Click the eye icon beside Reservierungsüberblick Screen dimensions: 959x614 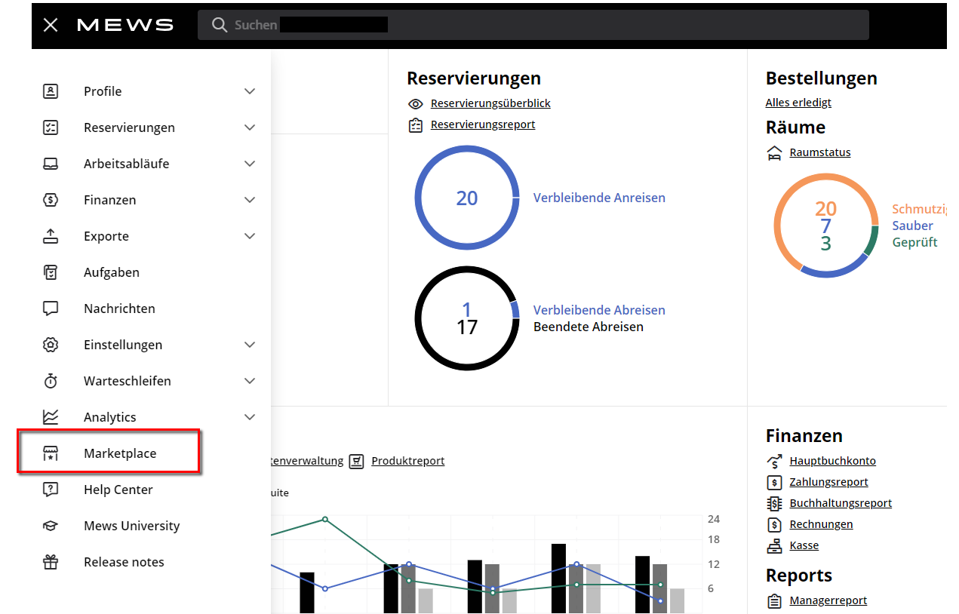point(415,103)
